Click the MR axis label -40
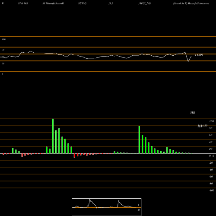216x216 pixels. [x=211, y=170]
